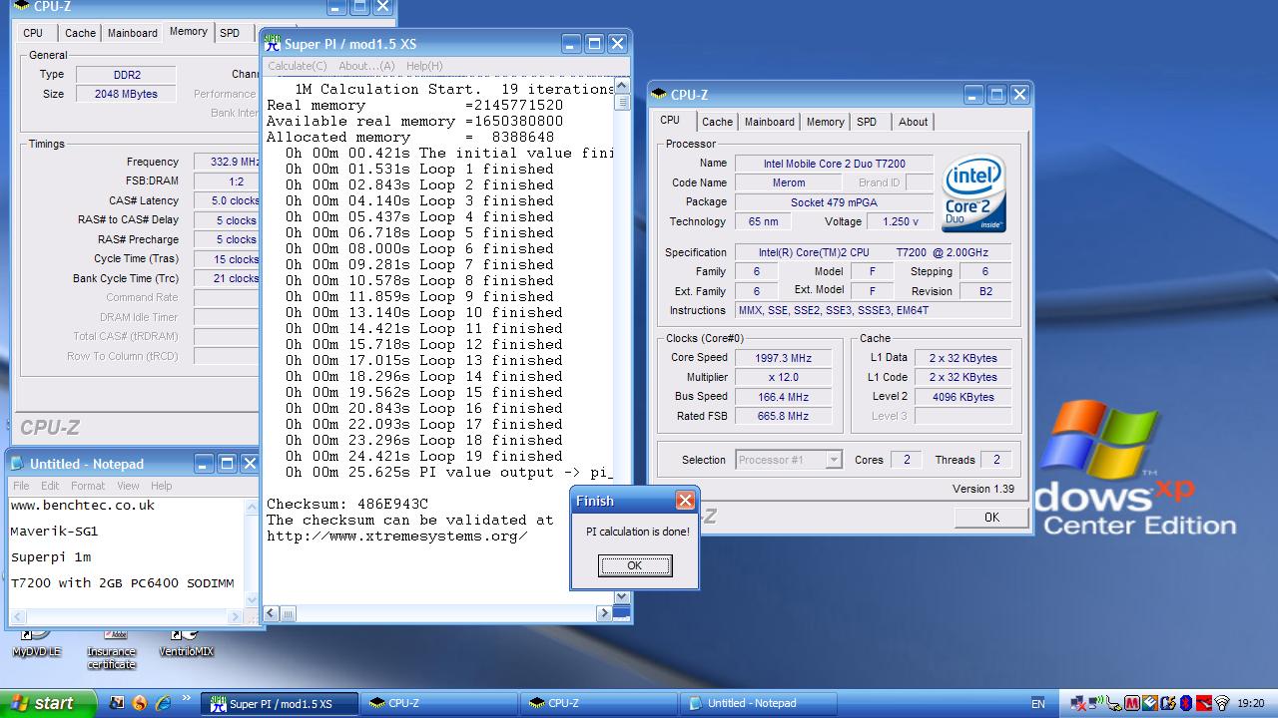Open the MyDVD LE desktop shortcut
The height and width of the screenshot is (718, 1278).
pyautogui.click(x=36, y=644)
